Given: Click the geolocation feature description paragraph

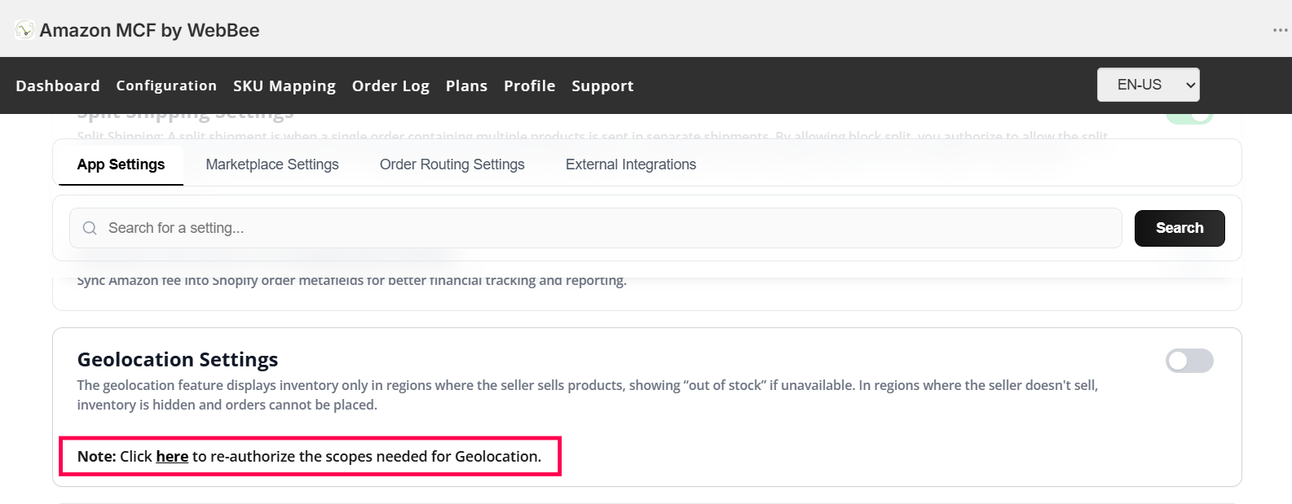Looking at the screenshot, I should 588,395.
